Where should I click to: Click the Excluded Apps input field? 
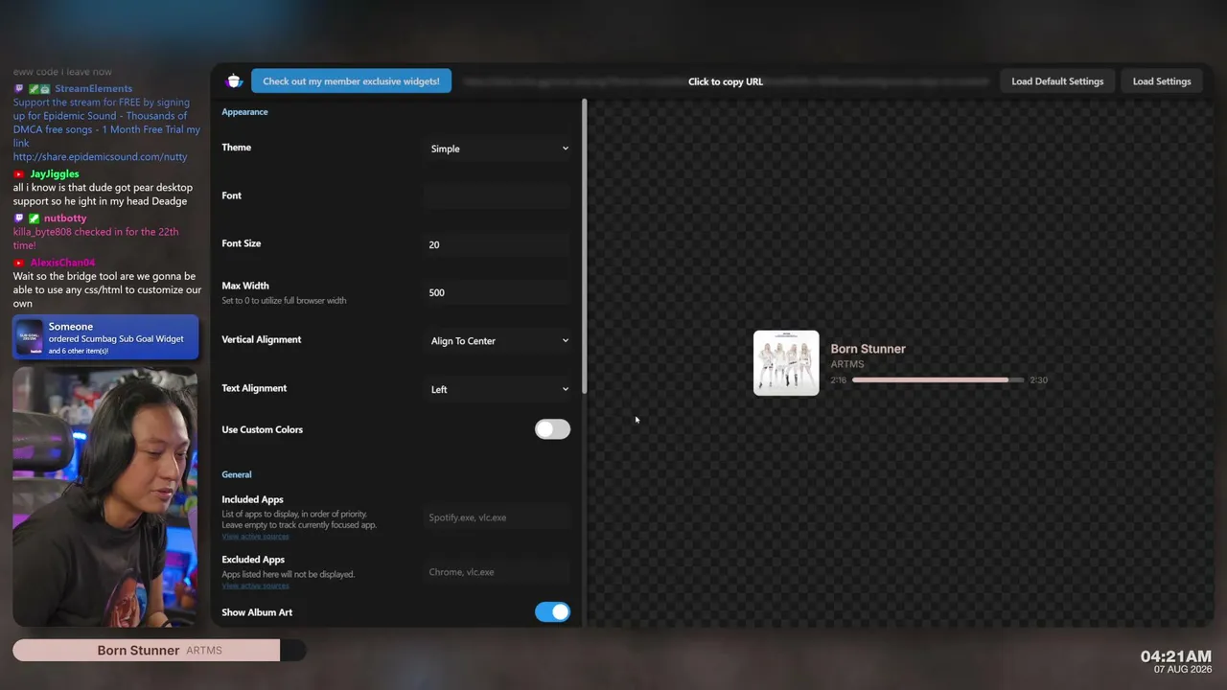click(498, 572)
